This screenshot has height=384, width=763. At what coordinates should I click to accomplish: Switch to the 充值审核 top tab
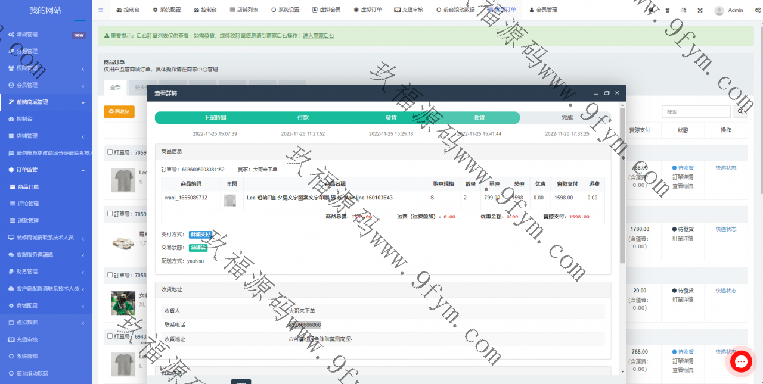point(408,10)
